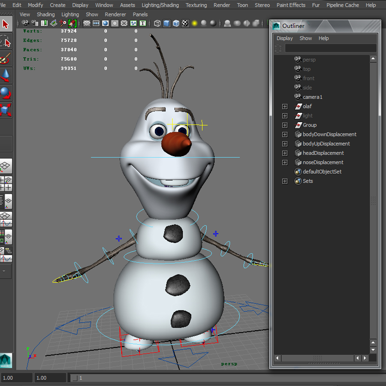Choose the Paint Selection tool

pyautogui.click(x=6, y=59)
